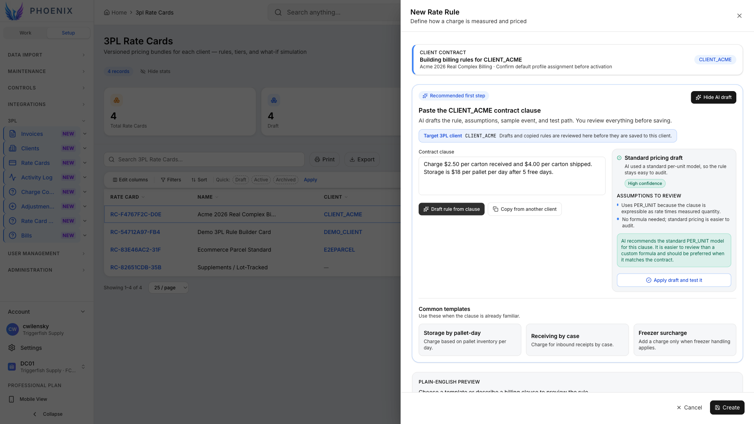This screenshot has width=754, height=424.
Task: Toggle the Hide stats option
Action: tap(156, 71)
